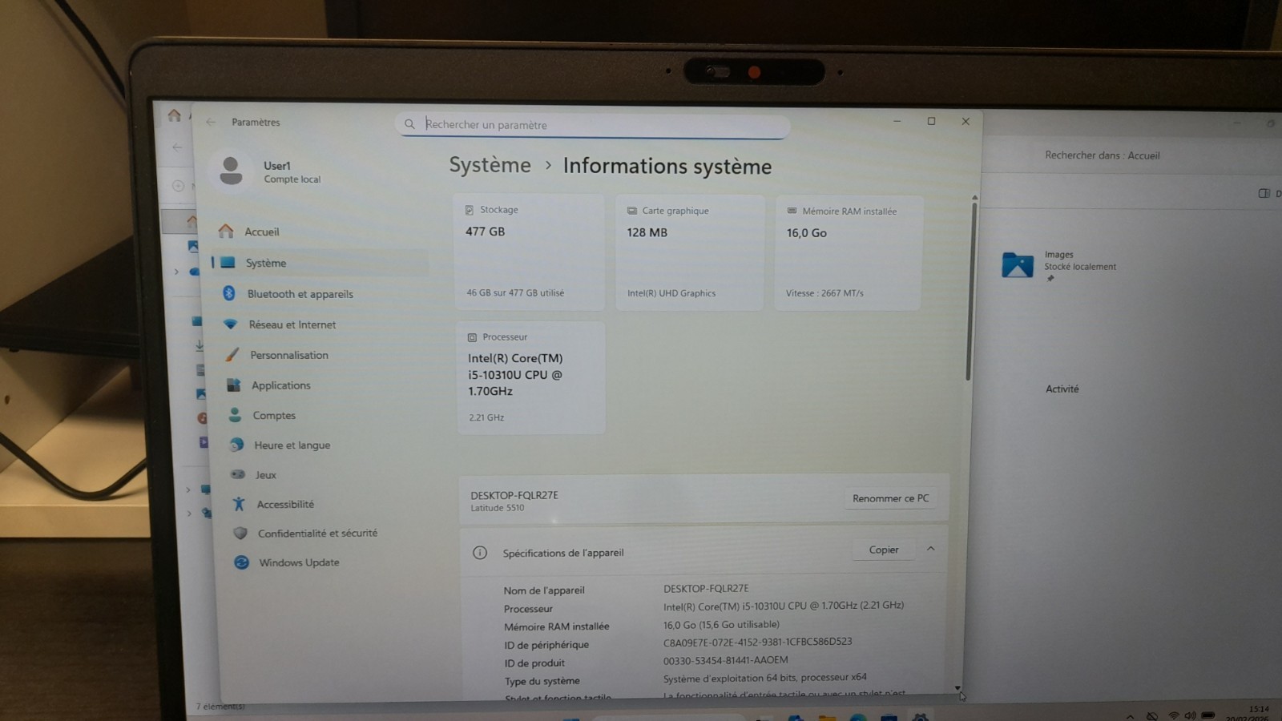Click the battery icon in the system tray
Viewport: 1282px width, 721px height.
(x=1208, y=715)
